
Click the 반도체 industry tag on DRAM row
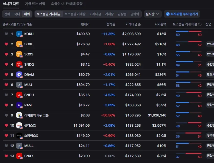point(210,74)
